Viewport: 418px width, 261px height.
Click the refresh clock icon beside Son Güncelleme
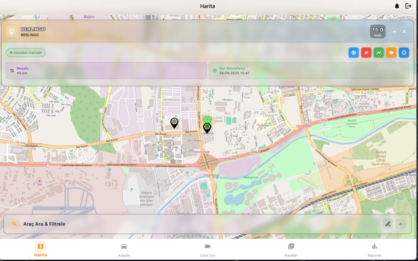click(215, 71)
